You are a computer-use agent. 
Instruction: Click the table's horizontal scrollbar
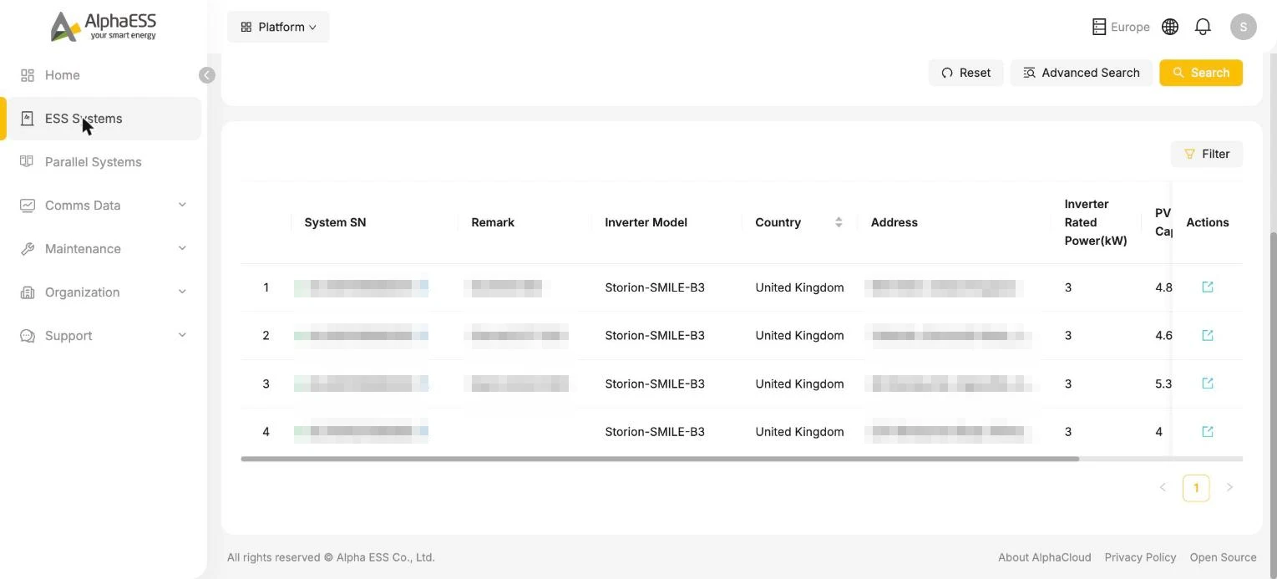(x=660, y=459)
